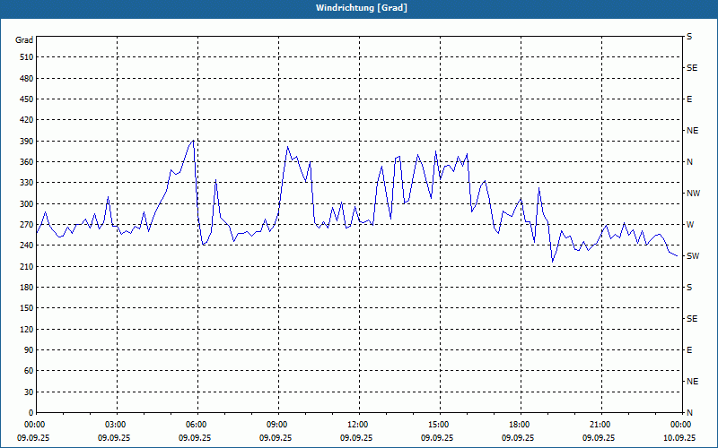Select the 300 degree axis label

[x=27, y=204]
